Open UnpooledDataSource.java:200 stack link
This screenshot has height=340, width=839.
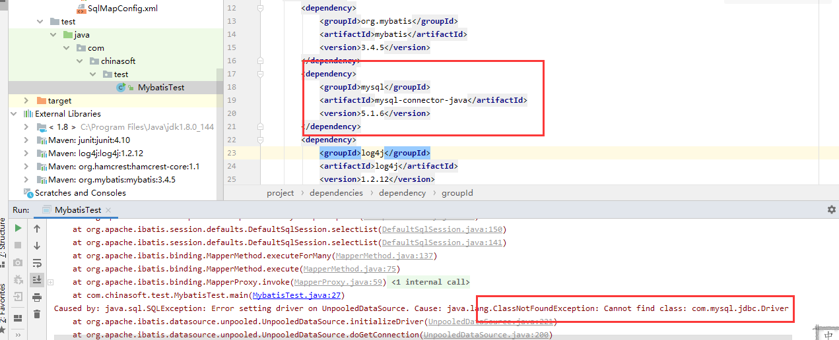[x=487, y=335]
